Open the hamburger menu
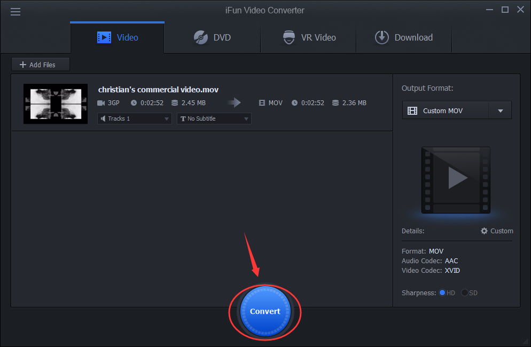The width and height of the screenshot is (531, 347). (x=15, y=12)
